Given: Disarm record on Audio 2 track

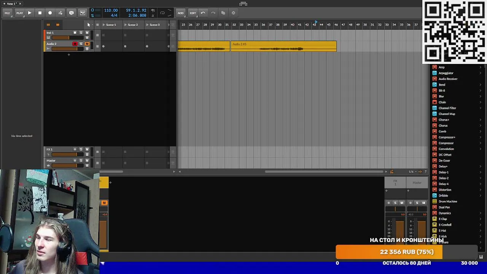Looking at the screenshot, I should (75, 44).
